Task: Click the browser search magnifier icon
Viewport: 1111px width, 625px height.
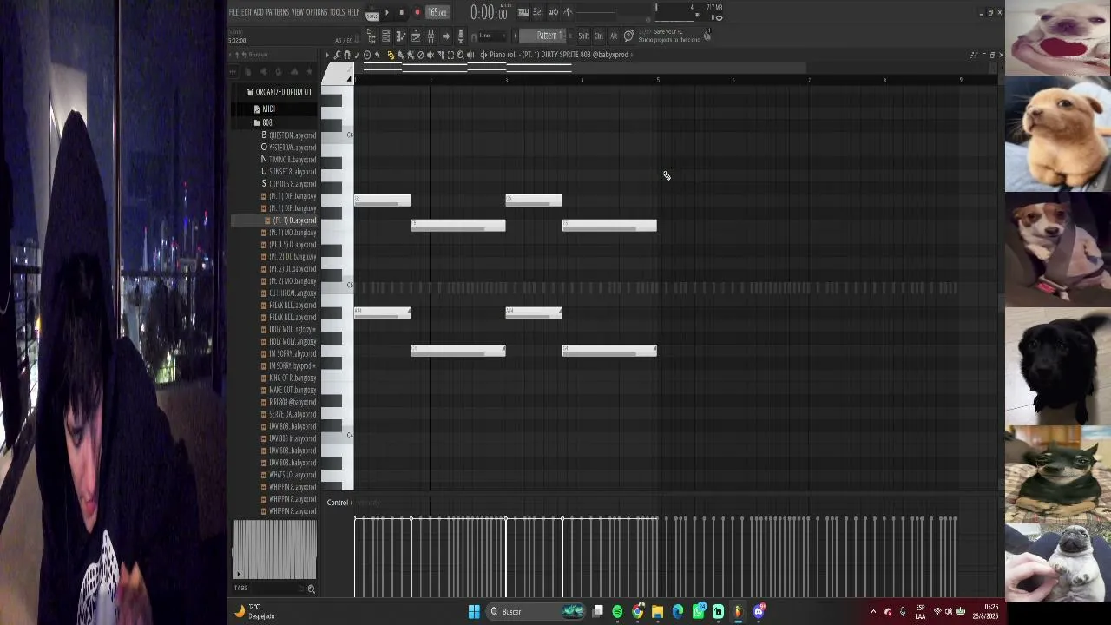Action: click(311, 589)
